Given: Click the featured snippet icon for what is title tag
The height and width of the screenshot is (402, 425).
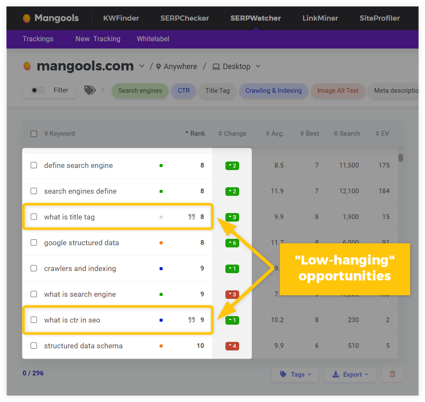Looking at the screenshot, I should coord(191,217).
